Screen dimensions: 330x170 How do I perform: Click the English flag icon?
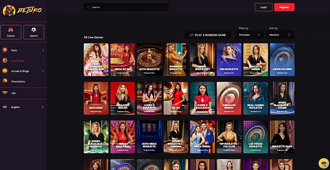(x=5, y=107)
